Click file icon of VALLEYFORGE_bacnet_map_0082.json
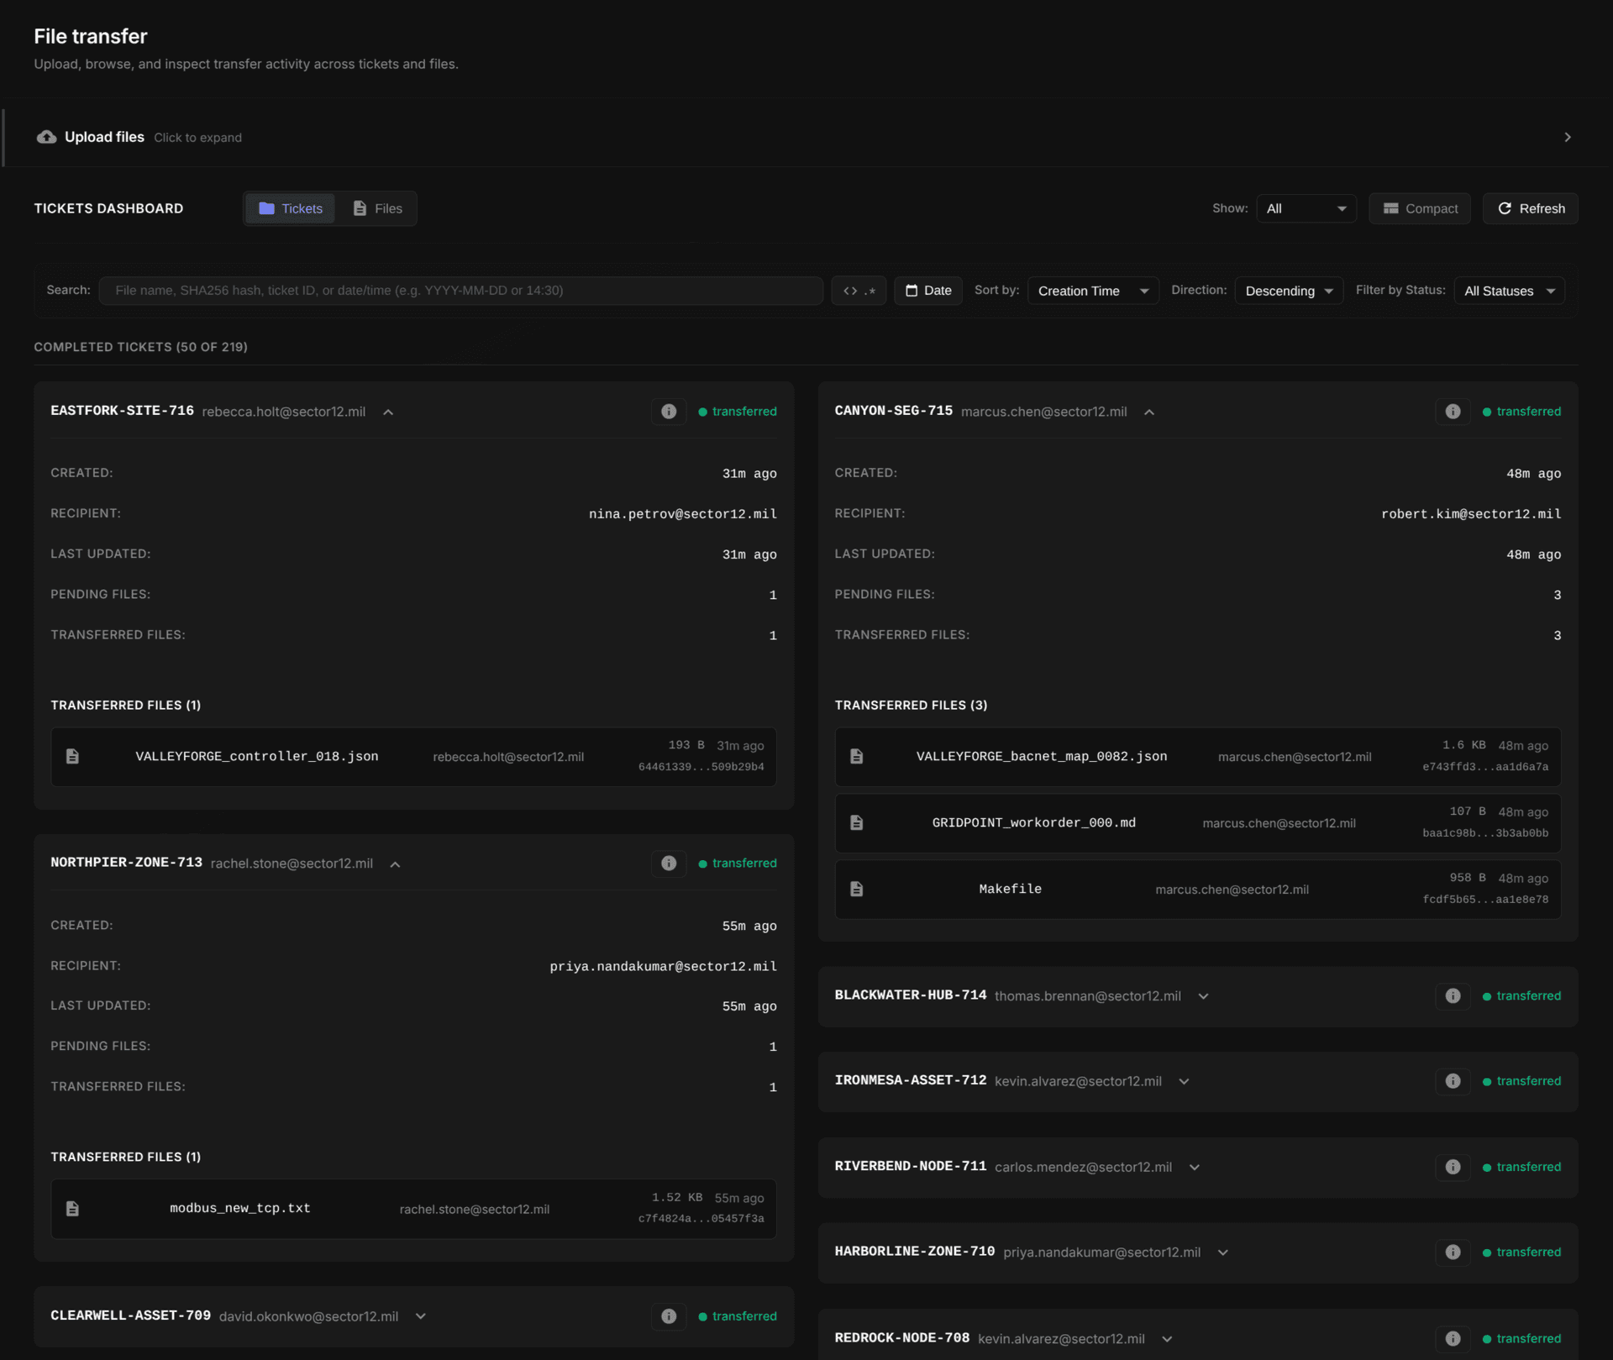 tap(857, 757)
